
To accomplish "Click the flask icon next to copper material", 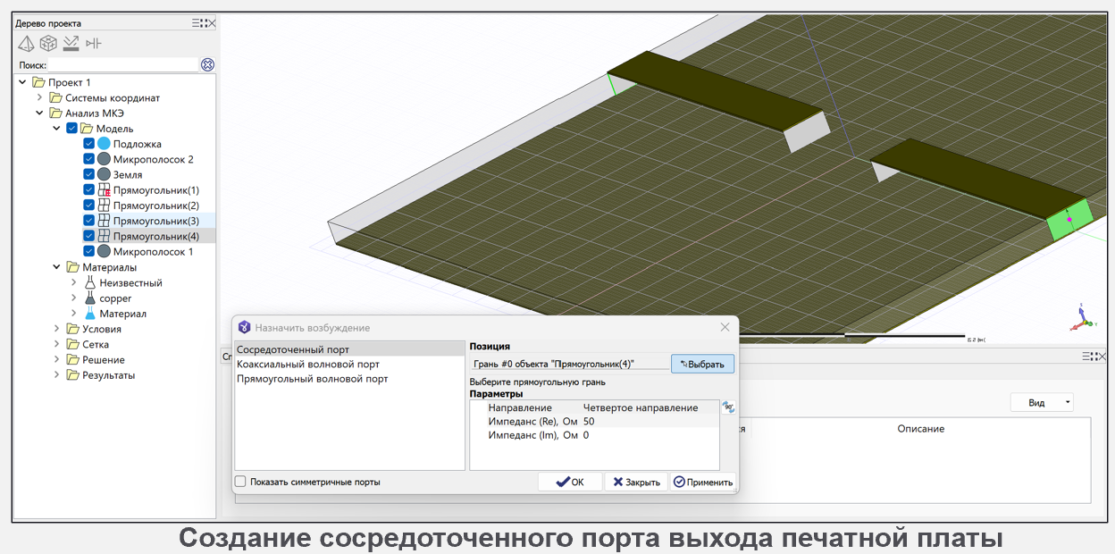I will (x=90, y=298).
